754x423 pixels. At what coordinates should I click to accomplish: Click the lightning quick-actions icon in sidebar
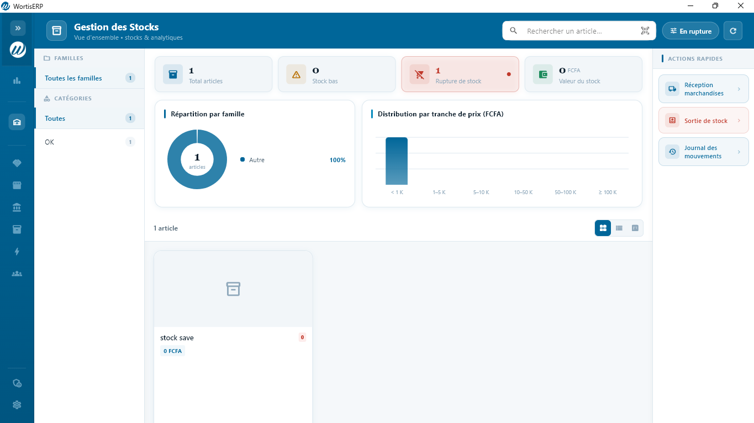(17, 251)
